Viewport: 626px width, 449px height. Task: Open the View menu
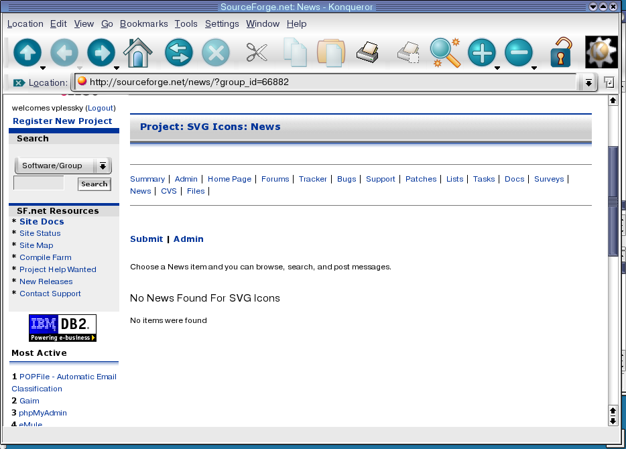tap(84, 24)
